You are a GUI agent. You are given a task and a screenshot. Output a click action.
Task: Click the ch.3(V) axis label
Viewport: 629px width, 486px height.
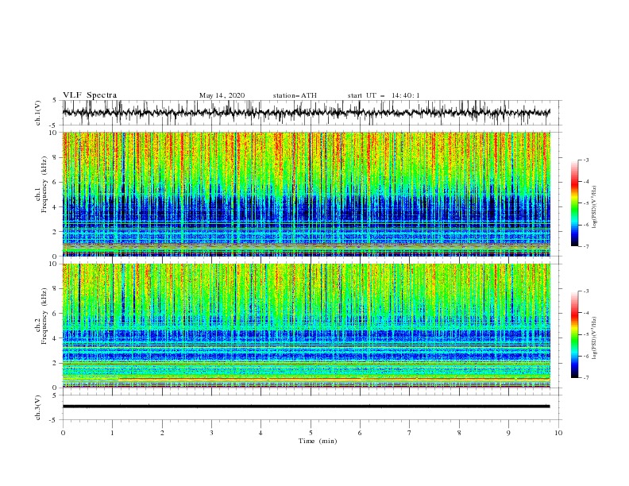(38, 407)
